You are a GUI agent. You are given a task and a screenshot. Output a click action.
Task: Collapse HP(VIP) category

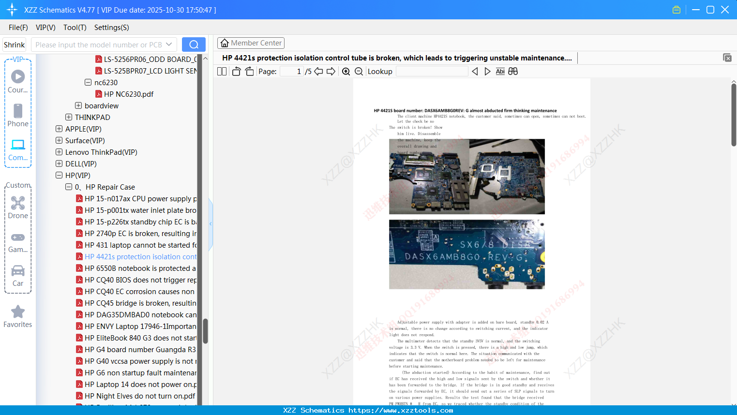coord(59,175)
